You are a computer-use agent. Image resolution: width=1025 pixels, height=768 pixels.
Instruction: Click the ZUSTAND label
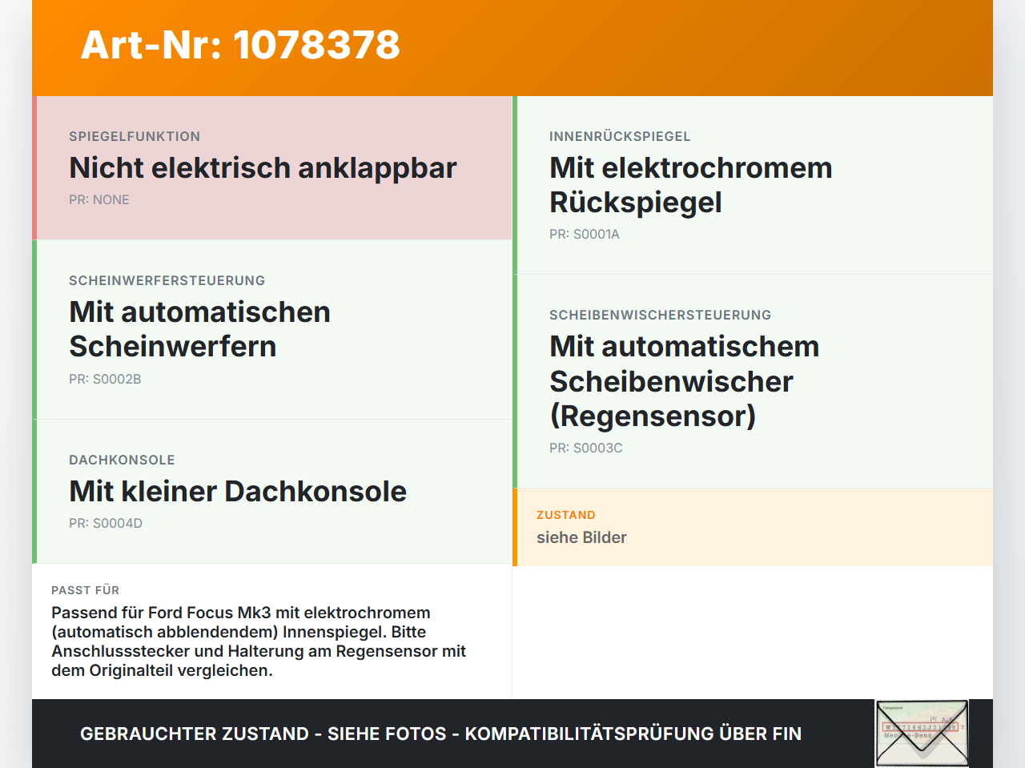pos(566,515)
